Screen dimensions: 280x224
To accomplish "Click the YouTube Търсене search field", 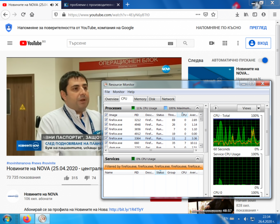I will coord(121,43).
